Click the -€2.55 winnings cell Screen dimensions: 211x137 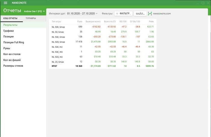[x=97, y=47]
